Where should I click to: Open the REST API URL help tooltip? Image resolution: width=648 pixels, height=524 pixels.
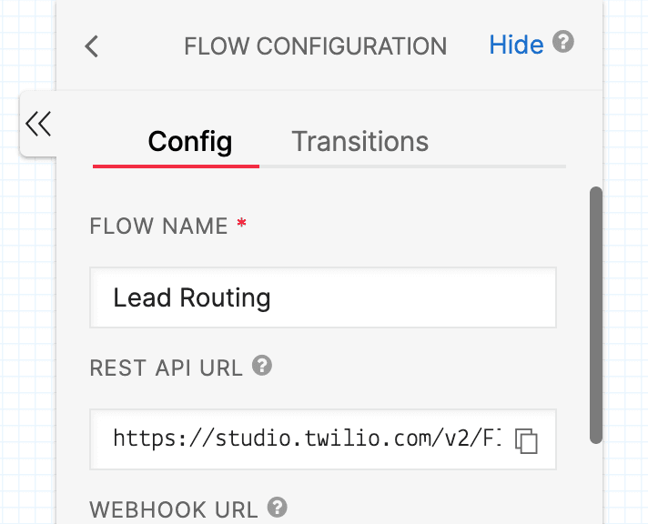[x=262, y=367]
